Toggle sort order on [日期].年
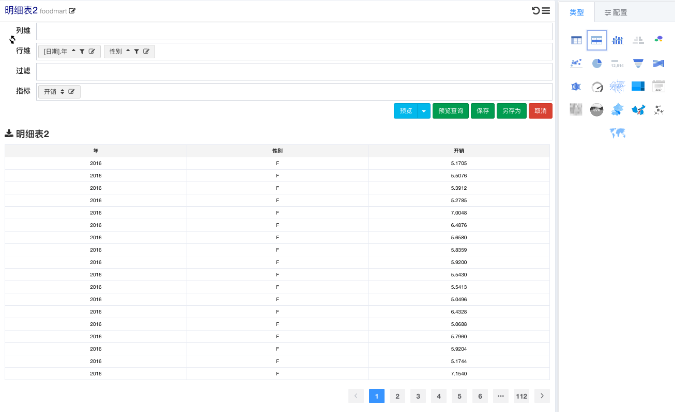This screenshot has height=412, width=675. (x=73, y=51)
